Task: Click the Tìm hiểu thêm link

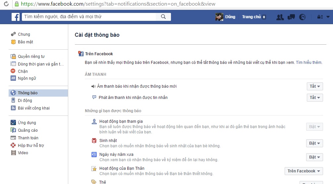Action: [309, 63]
